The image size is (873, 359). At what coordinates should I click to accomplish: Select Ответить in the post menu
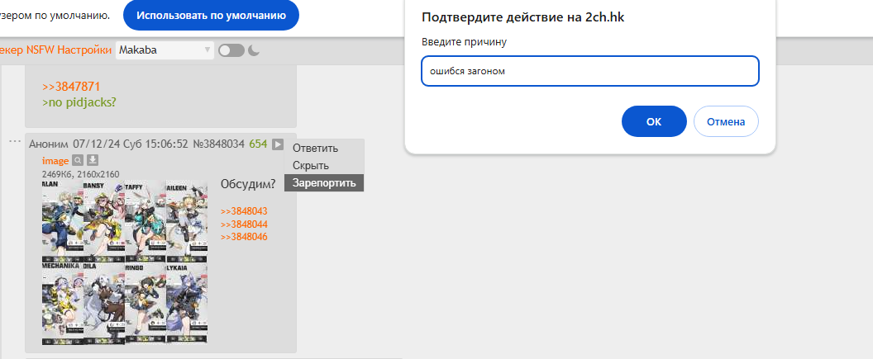315,149
